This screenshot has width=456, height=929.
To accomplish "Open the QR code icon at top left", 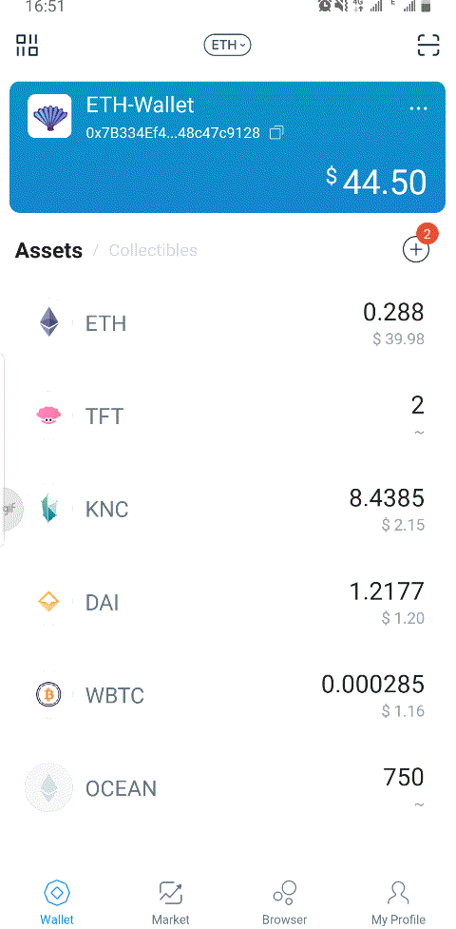I will point(28,45).
